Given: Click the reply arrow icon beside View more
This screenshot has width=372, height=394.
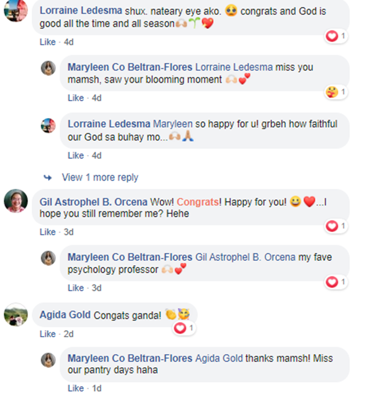Looking at the screenshot, I should [48, 178].
